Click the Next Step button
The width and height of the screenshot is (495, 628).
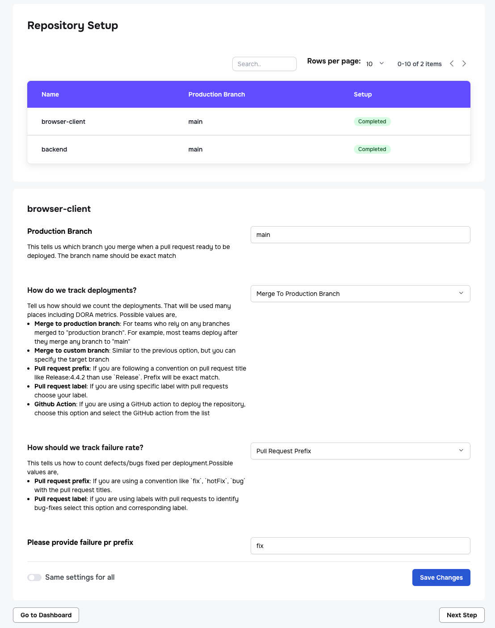[461, 615]
